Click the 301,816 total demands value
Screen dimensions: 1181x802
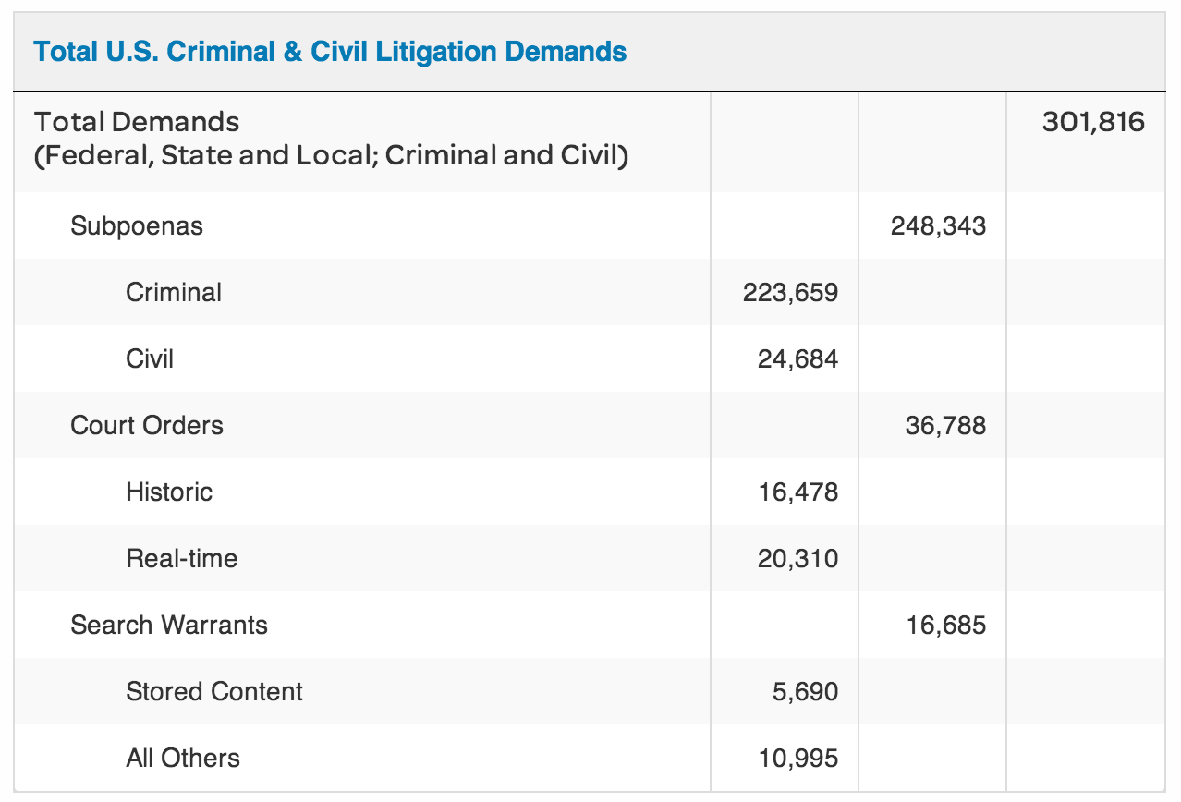tap(1093, 122)
